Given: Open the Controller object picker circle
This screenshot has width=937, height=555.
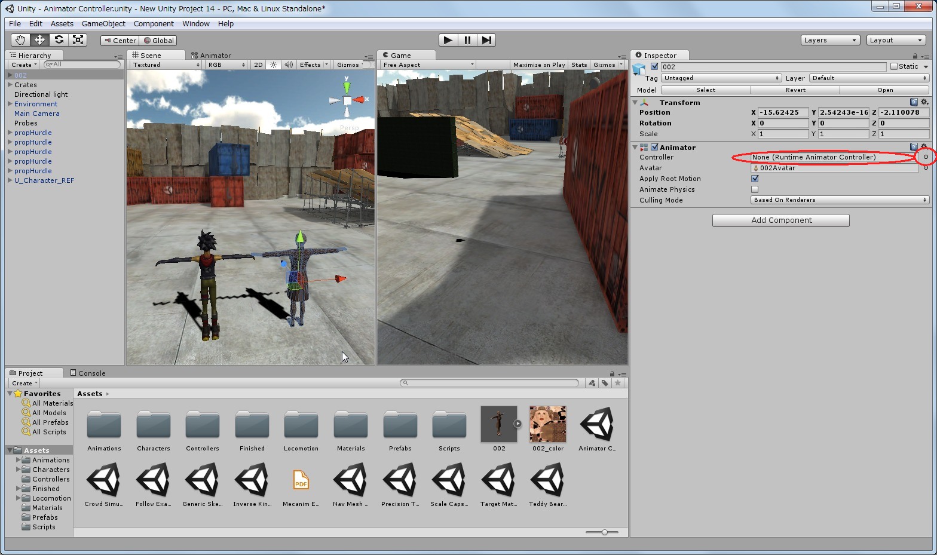Looking at the screenshot, I should [926, 157].
